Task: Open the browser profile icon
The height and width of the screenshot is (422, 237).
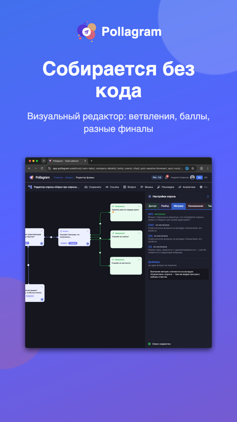Action: (x=201, y=168)
